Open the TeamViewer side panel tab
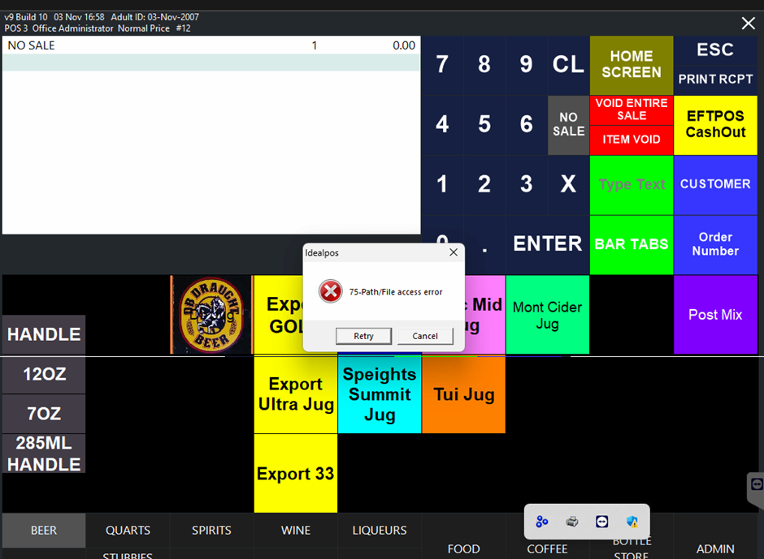 tap(757, 484)
